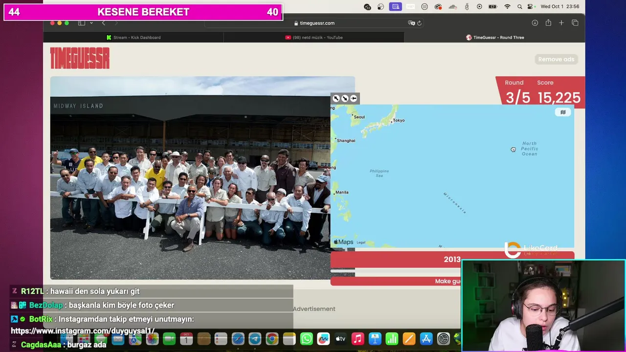
Task: Click the Seoul label on the map
Action: pos(359,117)
